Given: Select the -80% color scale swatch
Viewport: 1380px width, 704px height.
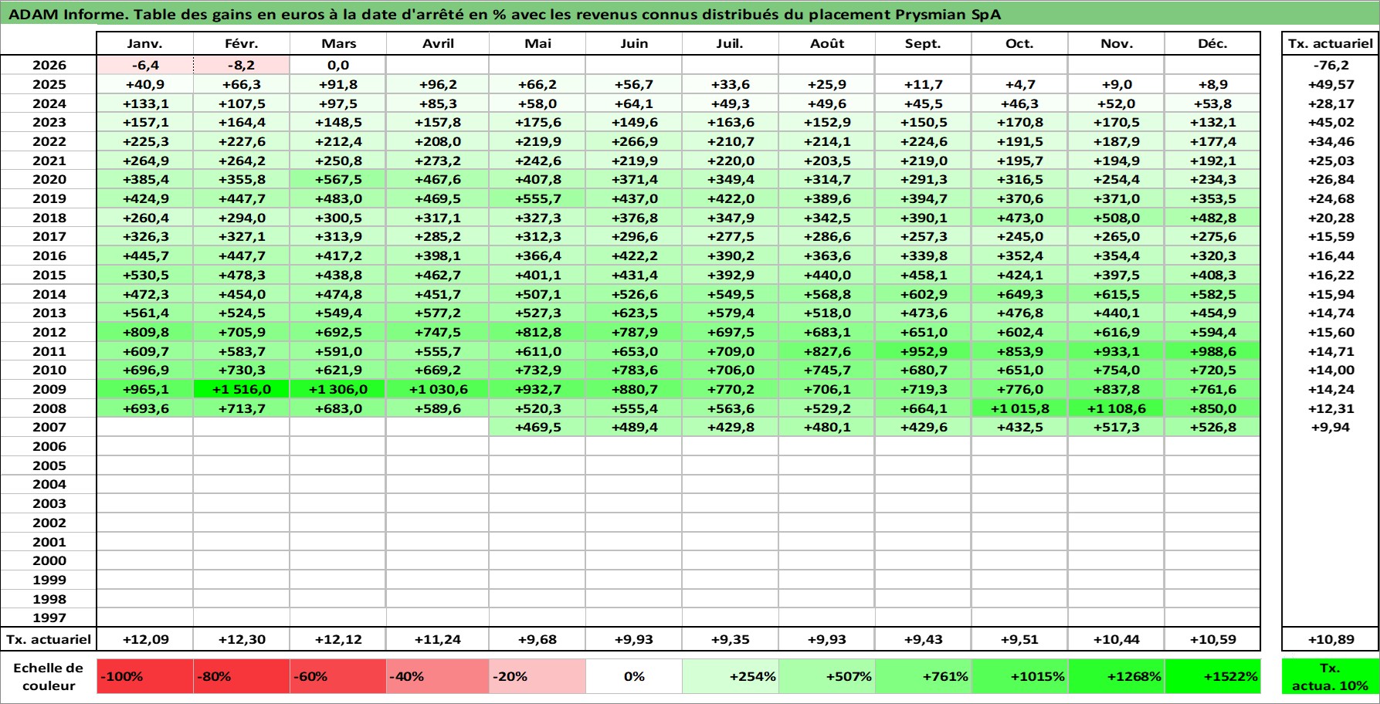Looking at the screenshot, I should click(242, 676).
